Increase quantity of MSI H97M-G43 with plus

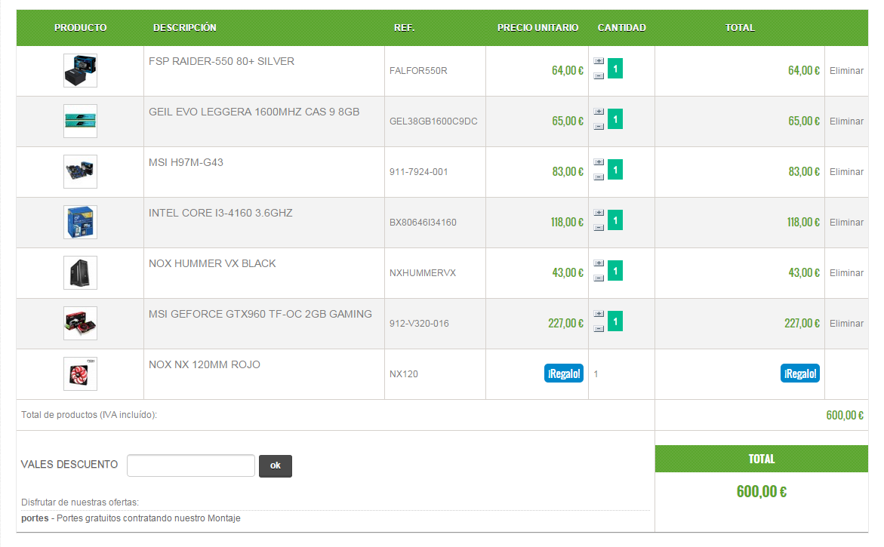click(x=599, y=162)
